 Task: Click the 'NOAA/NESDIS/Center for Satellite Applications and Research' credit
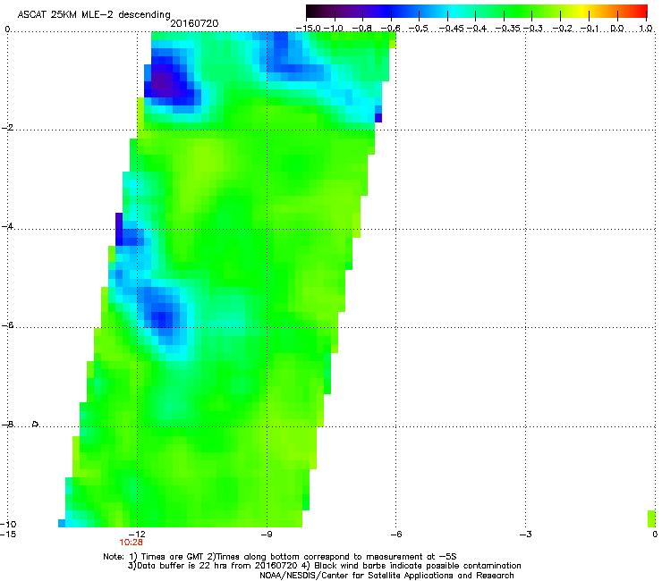tap(386, 576)
